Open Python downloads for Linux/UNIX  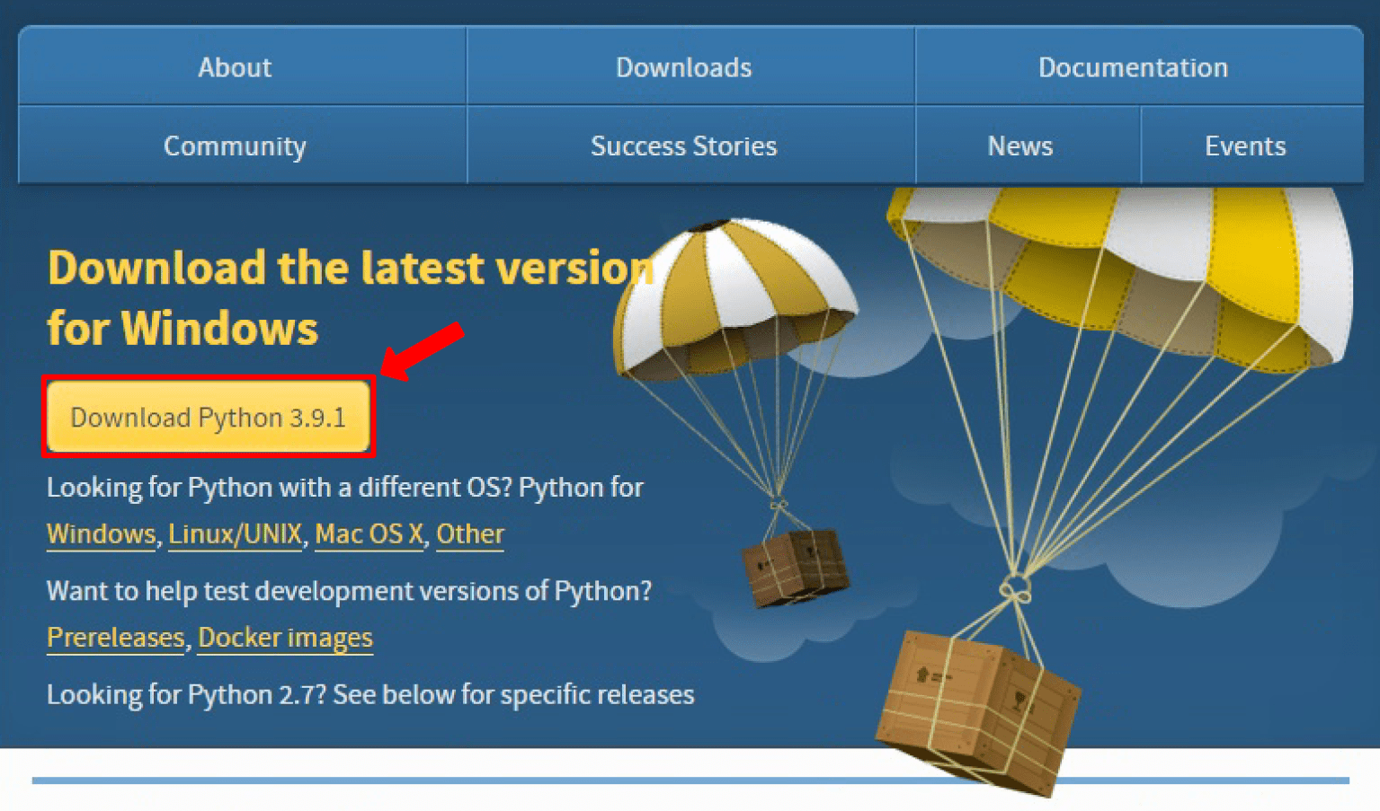(x=235, y=533)
